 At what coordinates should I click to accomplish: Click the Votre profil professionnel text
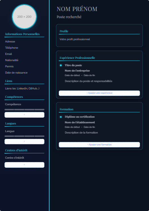coord(75,39)
